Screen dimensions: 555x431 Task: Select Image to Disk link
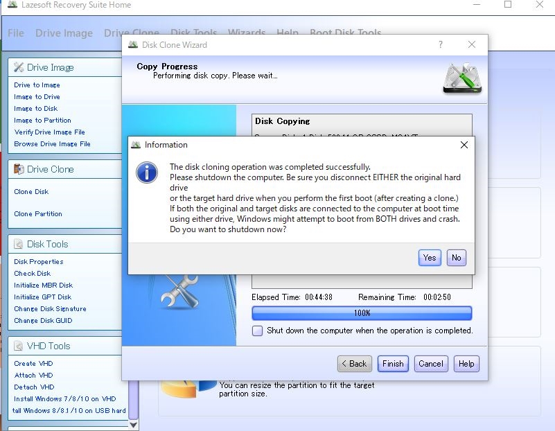[x=36, y=109]
